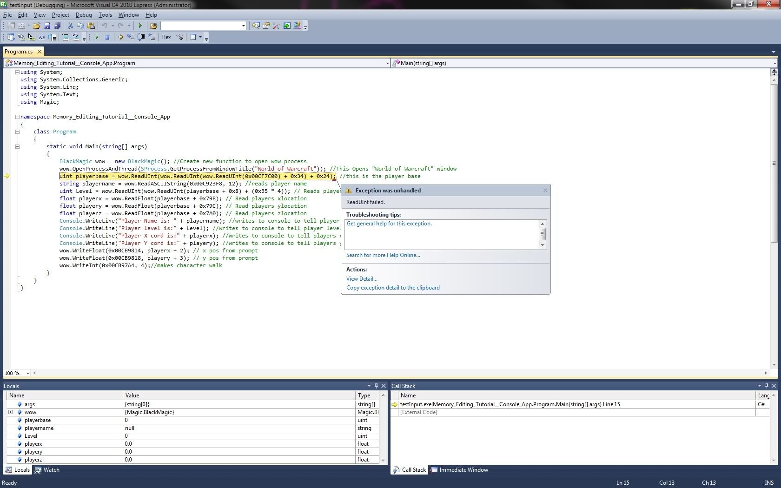Open the Find combo box dropdown

pos(243,26)
